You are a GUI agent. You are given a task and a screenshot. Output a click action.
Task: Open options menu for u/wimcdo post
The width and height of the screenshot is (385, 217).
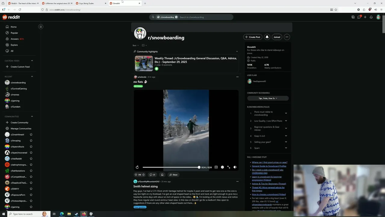tap(237, 77)
